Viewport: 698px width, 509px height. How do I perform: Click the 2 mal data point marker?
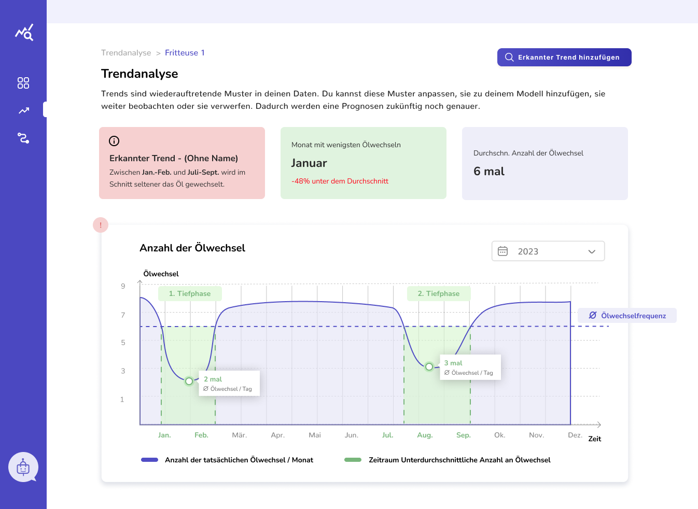tap(189, 381)
